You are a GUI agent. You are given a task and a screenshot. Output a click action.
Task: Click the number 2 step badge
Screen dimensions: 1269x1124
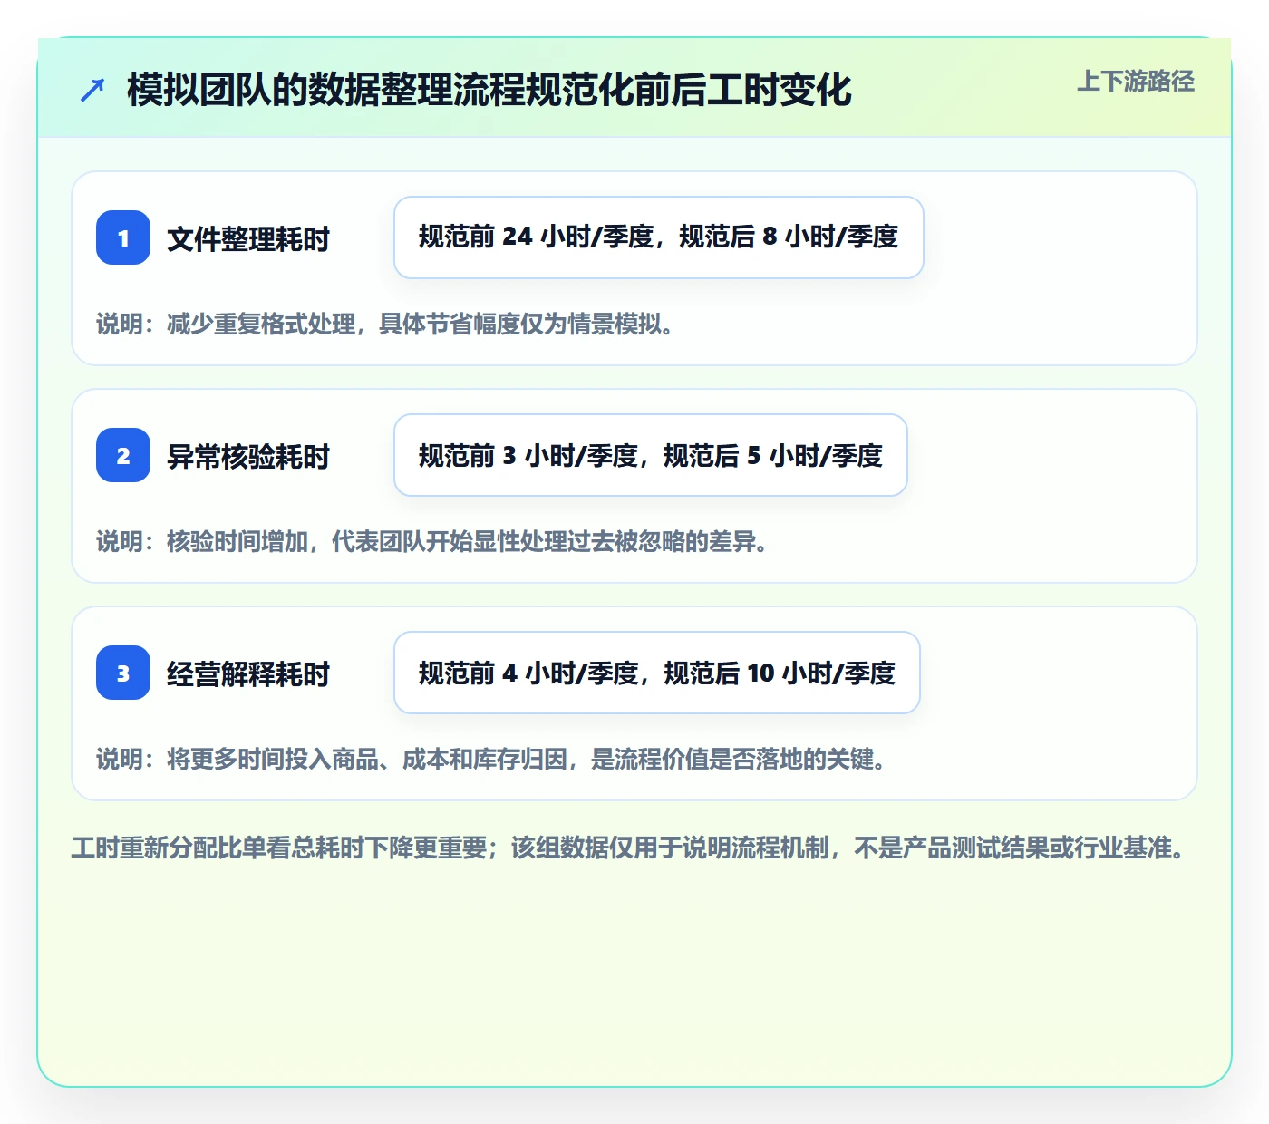click(123, 455)
